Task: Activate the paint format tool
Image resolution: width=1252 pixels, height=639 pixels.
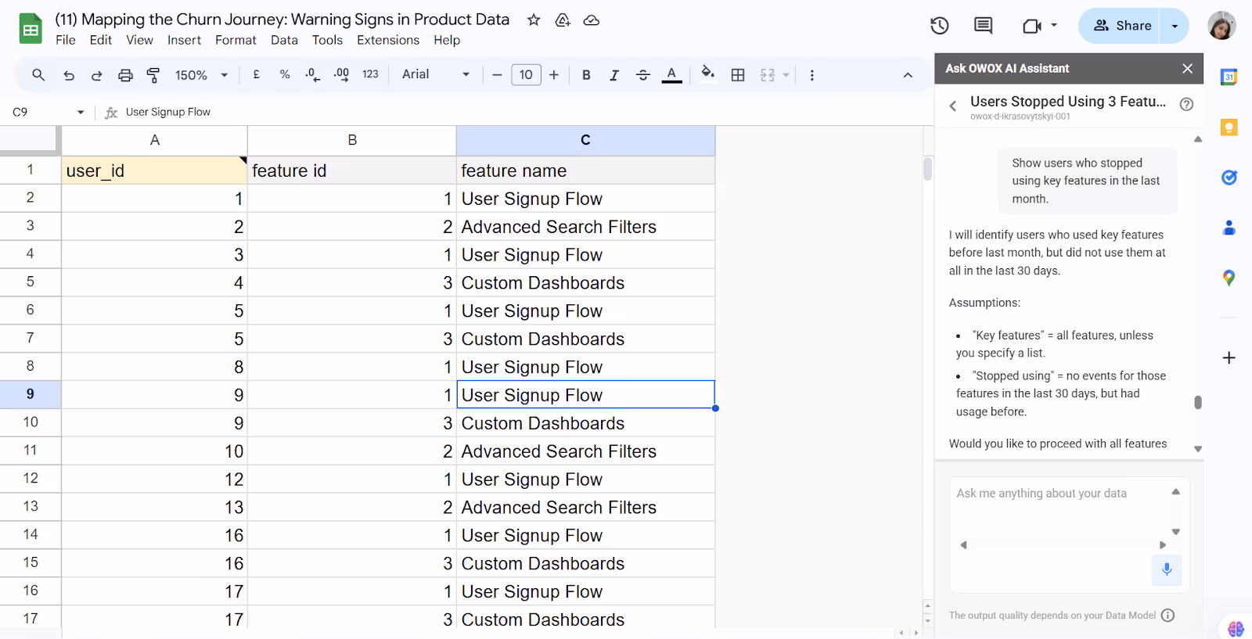Action: [x=153, y=75]
